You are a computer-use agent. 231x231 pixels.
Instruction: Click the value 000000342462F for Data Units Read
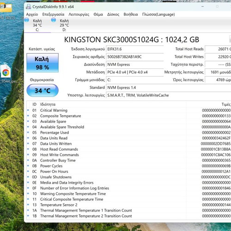point(216,138)
